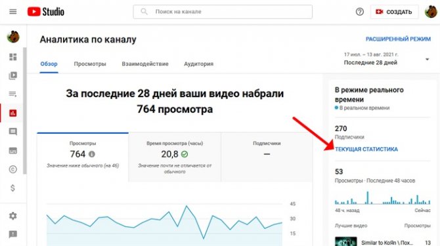440x246 pixels.
Task: Select the Подписчики metric card
Action: pyautogui.click(x=267, y=157)
